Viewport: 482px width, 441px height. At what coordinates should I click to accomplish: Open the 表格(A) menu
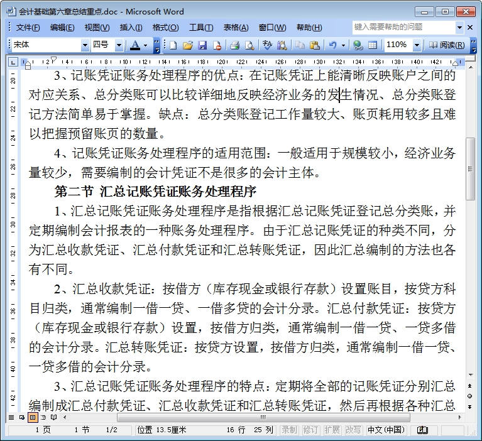(x=236, y=28)
